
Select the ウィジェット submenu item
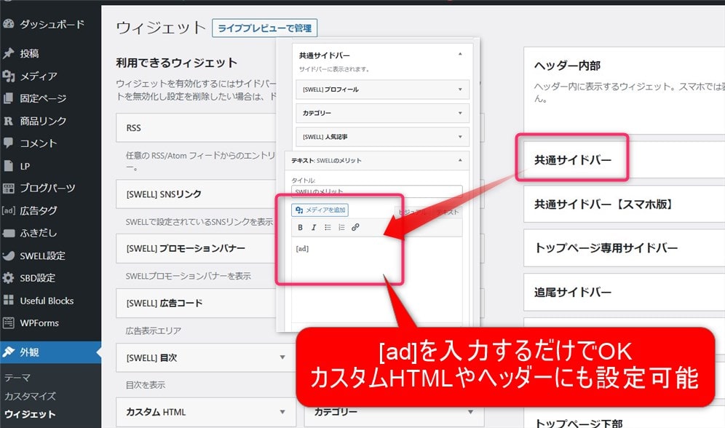(x=30, y=414)
